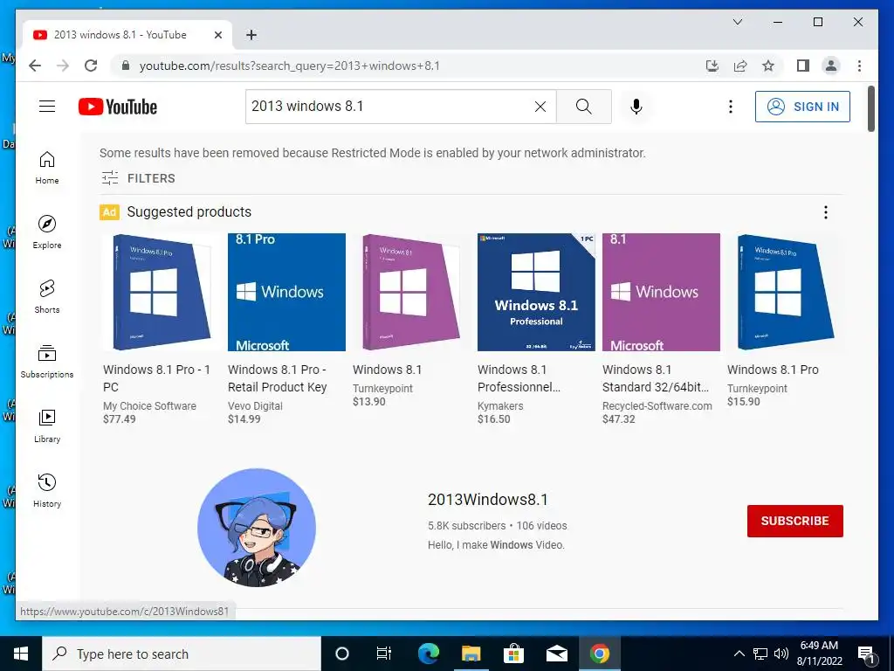Bookmark this tab with the star icon
Image resolution: width=894 pixels, height=671 pixels.
coord(768,66)
